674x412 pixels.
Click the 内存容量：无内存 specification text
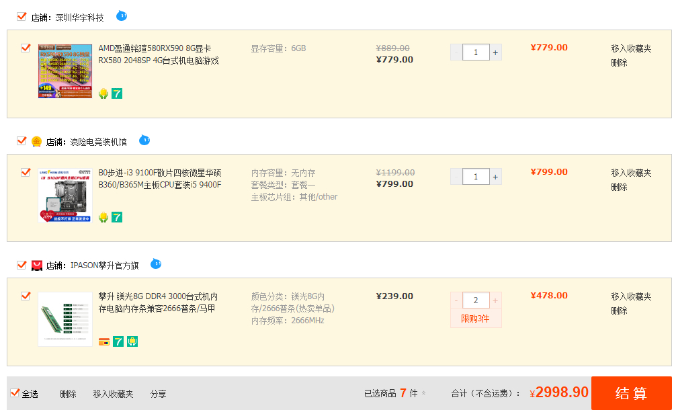pyautogui.click(x=284, y=173)
